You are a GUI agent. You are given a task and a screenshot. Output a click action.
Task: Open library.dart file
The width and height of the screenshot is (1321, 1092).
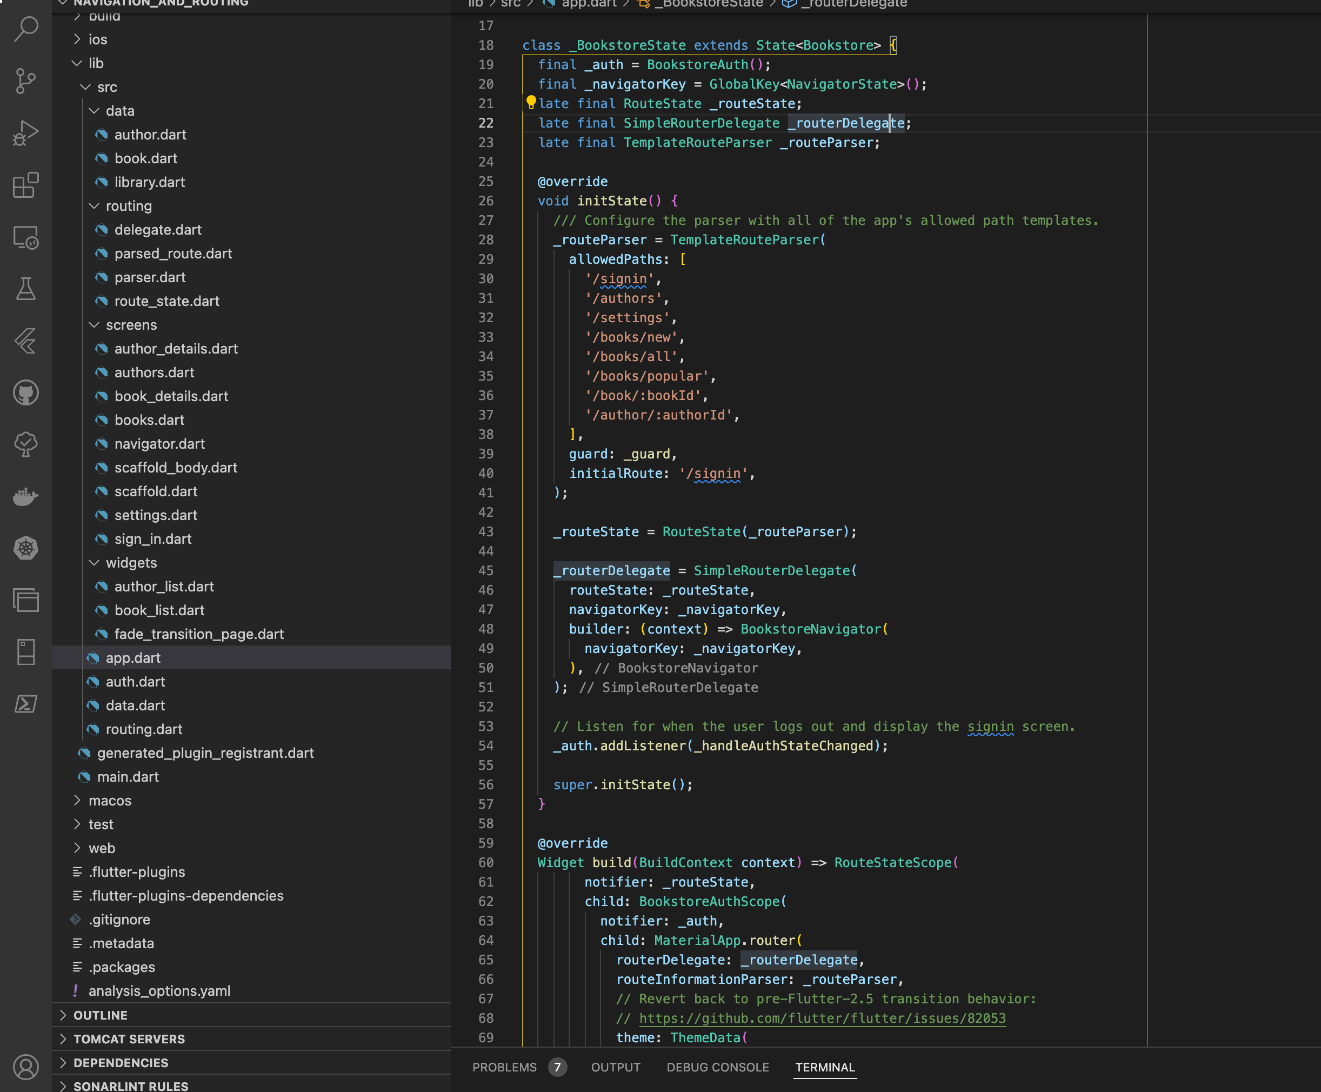150,182
